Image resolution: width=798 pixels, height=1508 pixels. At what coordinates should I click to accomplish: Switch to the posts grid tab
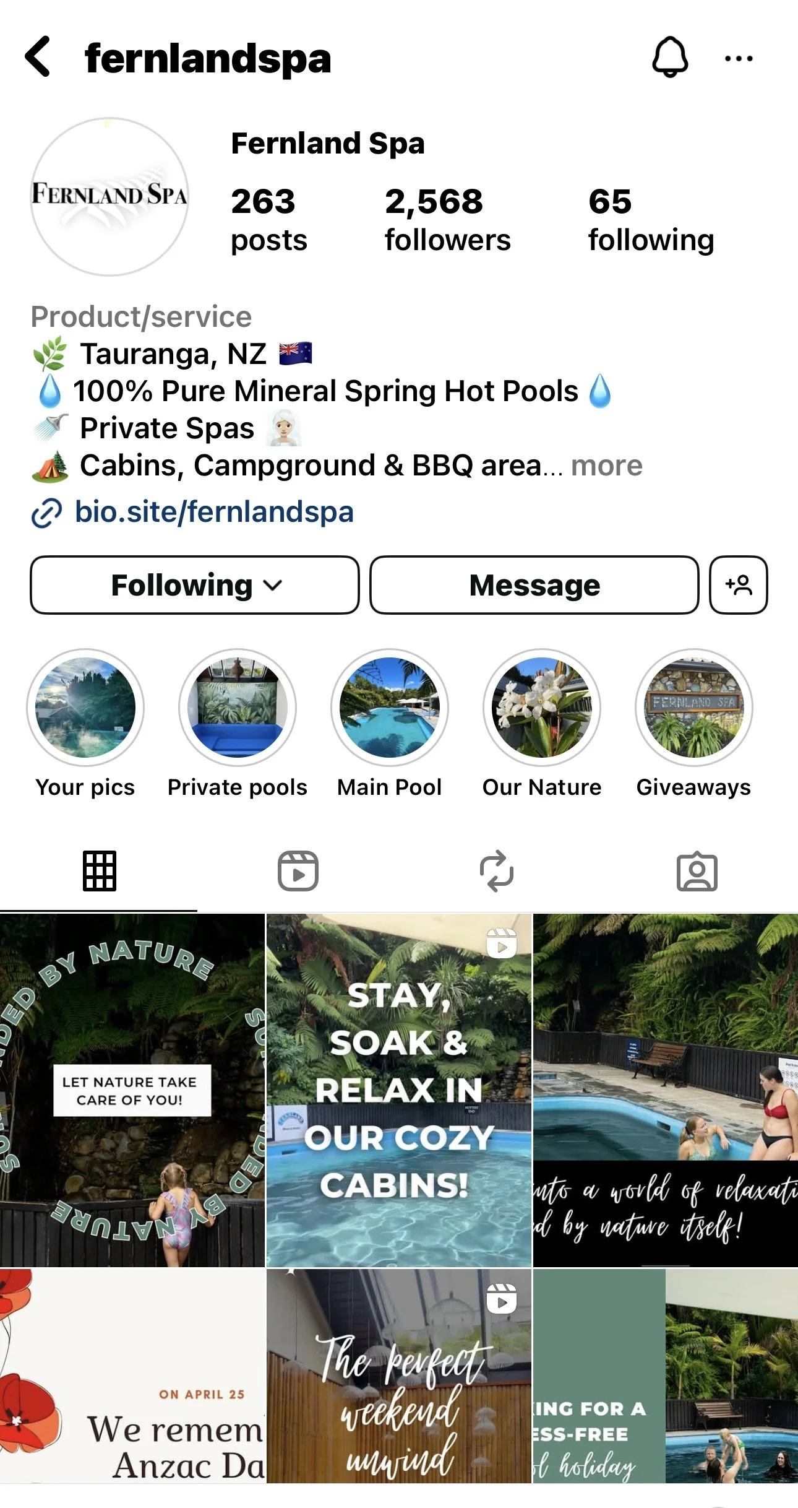pyautogui.click(x=99, y=871)
